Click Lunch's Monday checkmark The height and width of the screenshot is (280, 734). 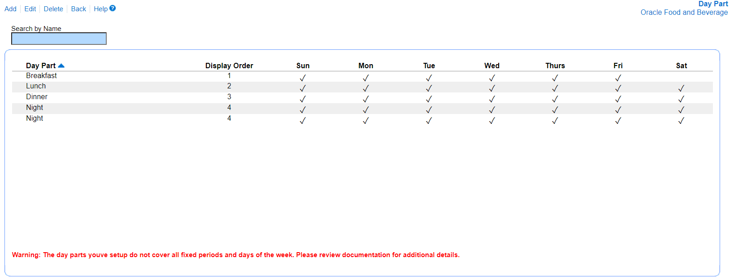[x=366, y=88]
